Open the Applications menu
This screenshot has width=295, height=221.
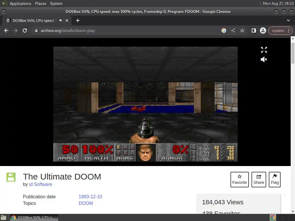(20, 3)
